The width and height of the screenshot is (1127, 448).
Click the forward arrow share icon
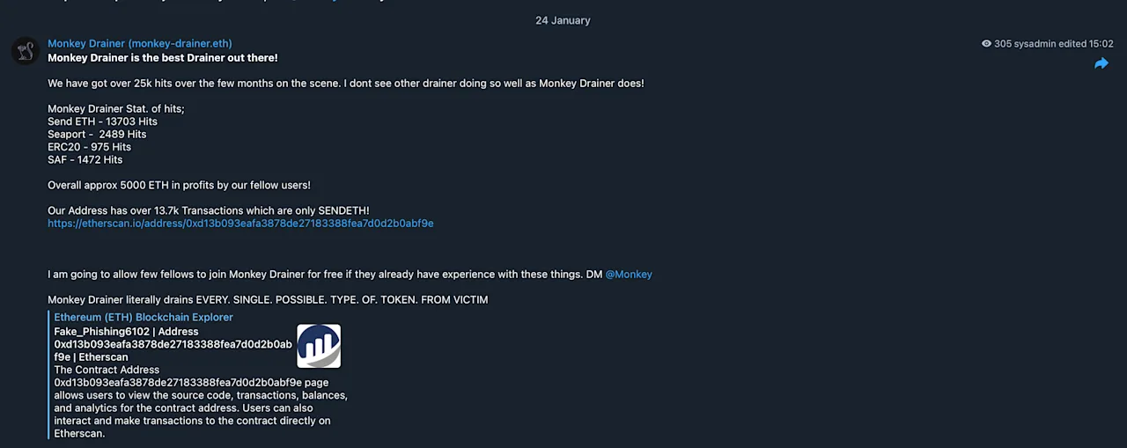pos(1101,63)
